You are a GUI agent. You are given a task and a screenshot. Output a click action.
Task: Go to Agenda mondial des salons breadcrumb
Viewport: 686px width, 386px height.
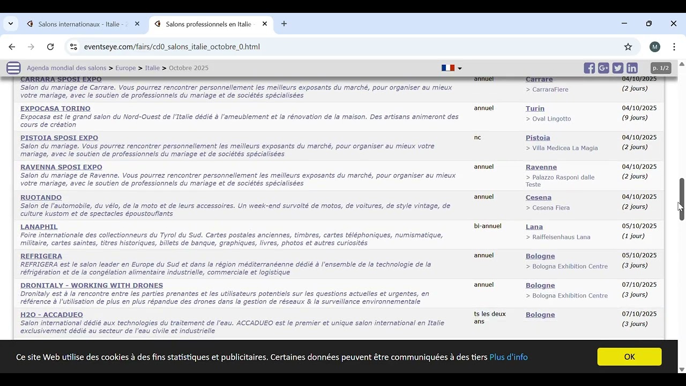66,68
